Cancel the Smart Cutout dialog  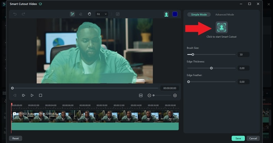point(253,138)
